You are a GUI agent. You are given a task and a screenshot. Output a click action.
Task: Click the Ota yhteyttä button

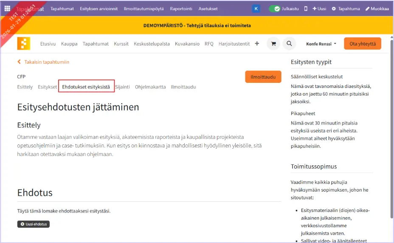tap(362, 44)
